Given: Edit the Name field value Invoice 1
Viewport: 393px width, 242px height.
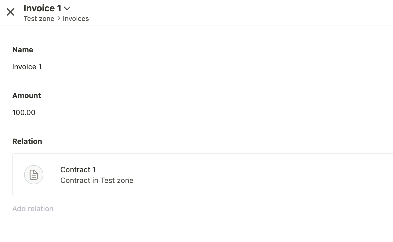Looking at the screenshot, I should tap(27, 67).
